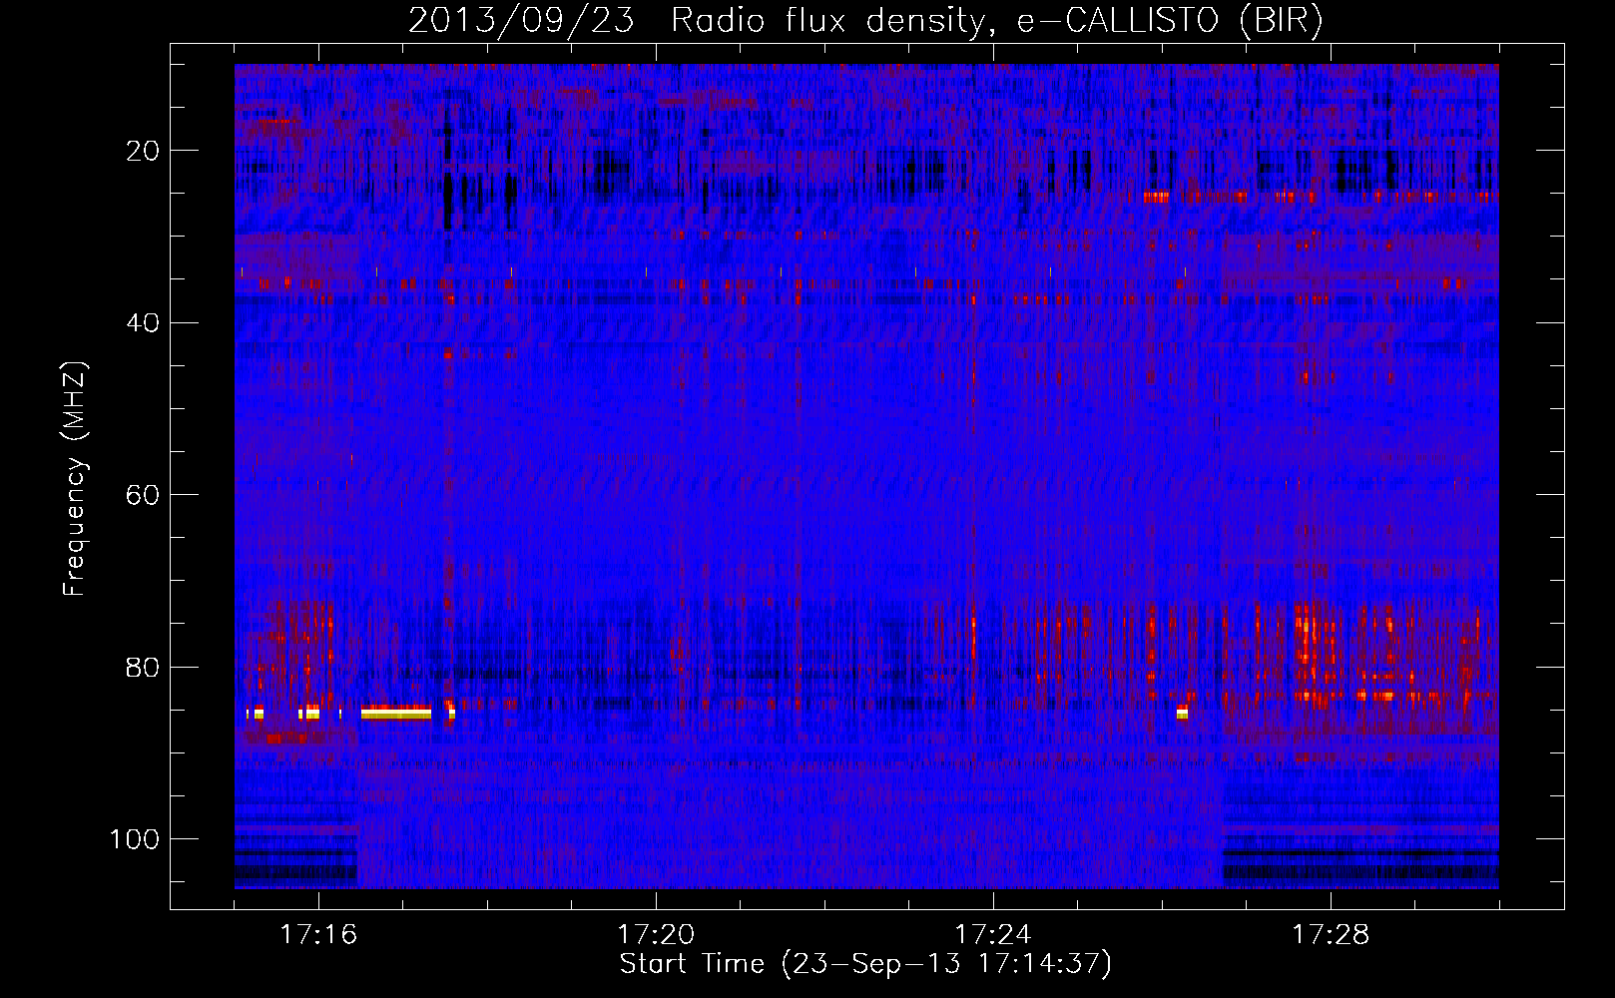This screenshot has width=1615, height=998.
Task: Click the 17:28 time tick label
Action: (1331, 934)
